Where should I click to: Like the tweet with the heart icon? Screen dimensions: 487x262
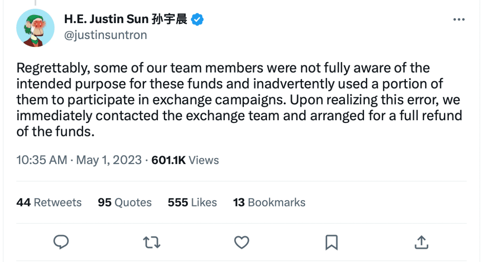click(x=242, y=243)
